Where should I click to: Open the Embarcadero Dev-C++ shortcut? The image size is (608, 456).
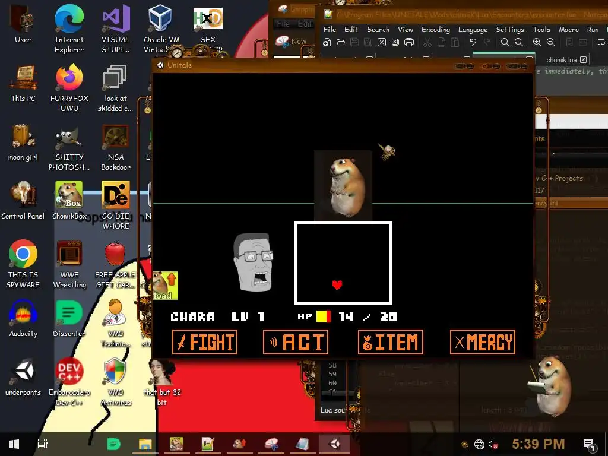69,382
